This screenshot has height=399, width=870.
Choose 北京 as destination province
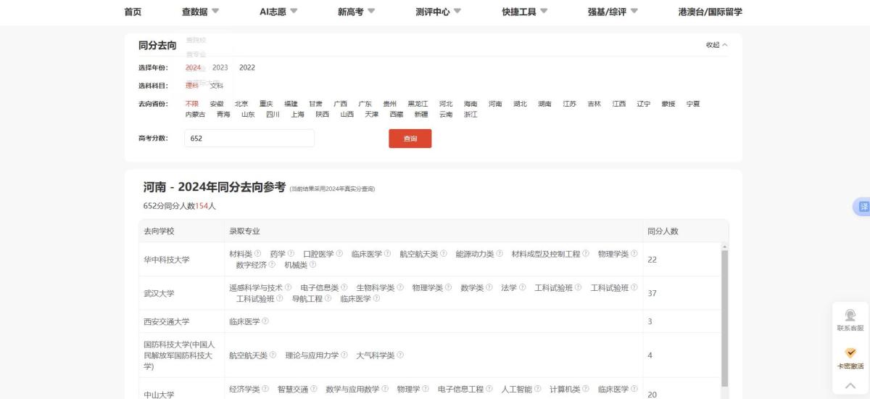[x=241, y=104]
